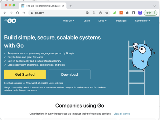The image size is (160, 120).
Task: Open the Extensions puzzle piece menu
Action: click(x=127, y=13)
